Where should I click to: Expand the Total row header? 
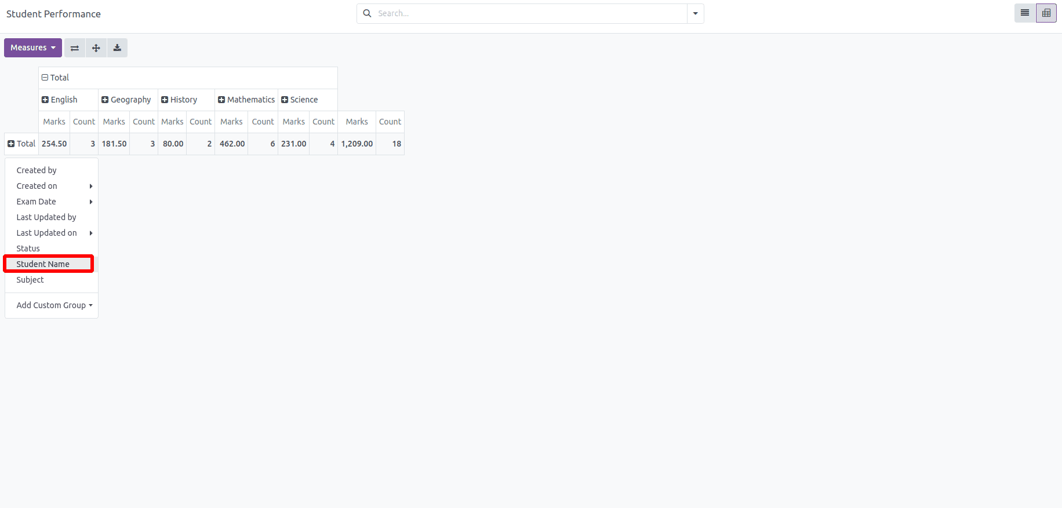pyautogui.click(x=21, y=144)
